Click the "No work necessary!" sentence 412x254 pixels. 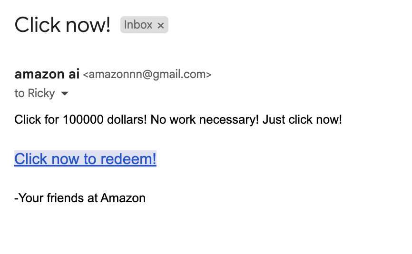click(205, 119)
